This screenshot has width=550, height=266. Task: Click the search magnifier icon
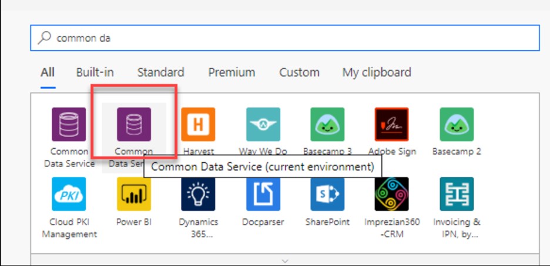tap(44, 37)
